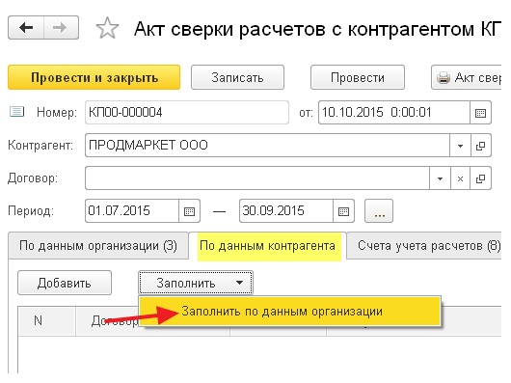
Task: Open calendar for period start date 01.07.2015
Action: click(189, 211)
